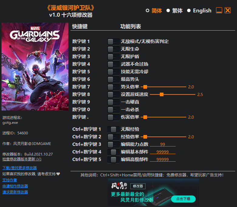Enable 设置游戏速度 toggle
Screen dimensions: 237x207
[113, 94]
